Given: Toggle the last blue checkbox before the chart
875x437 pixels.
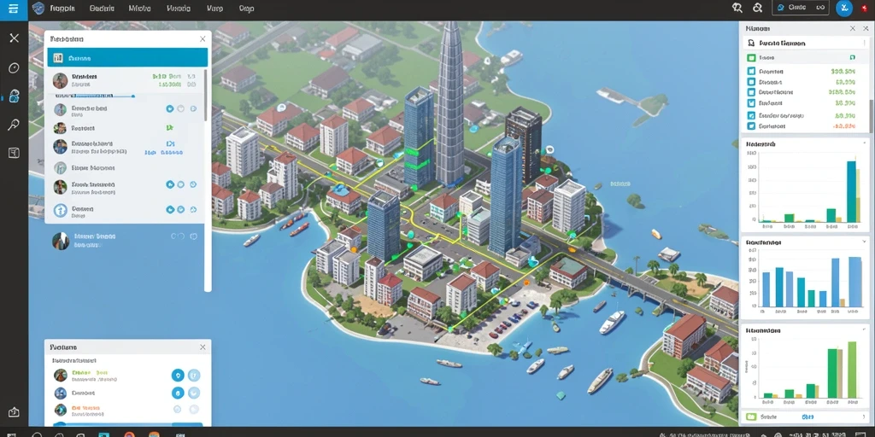Looking at the screenshot, I should coord(750,126).
